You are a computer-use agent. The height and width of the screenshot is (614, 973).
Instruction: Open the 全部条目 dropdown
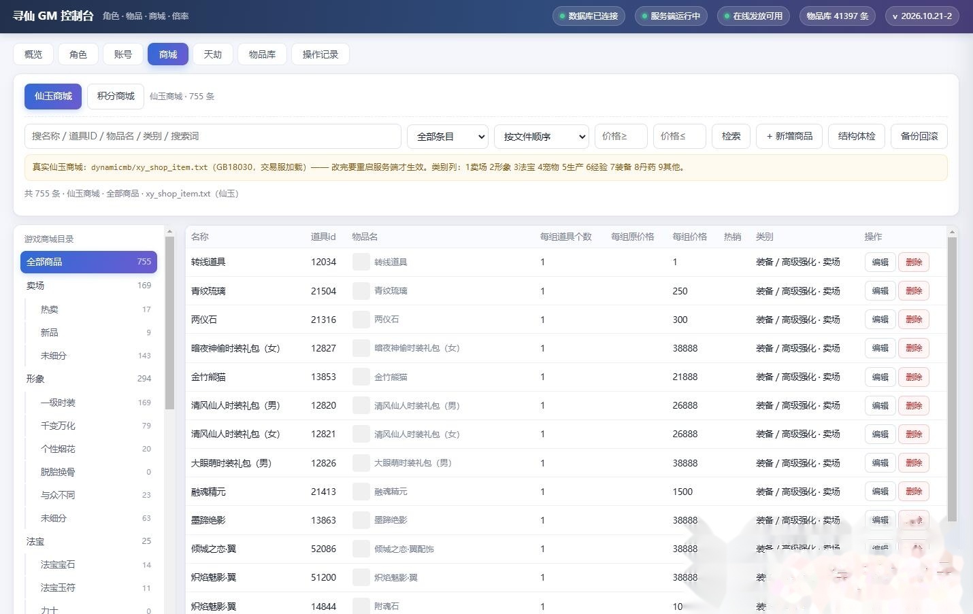tap(448, 136)
